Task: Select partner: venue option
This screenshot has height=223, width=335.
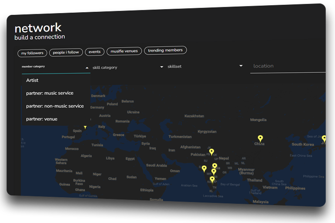Action: point(41,119)
